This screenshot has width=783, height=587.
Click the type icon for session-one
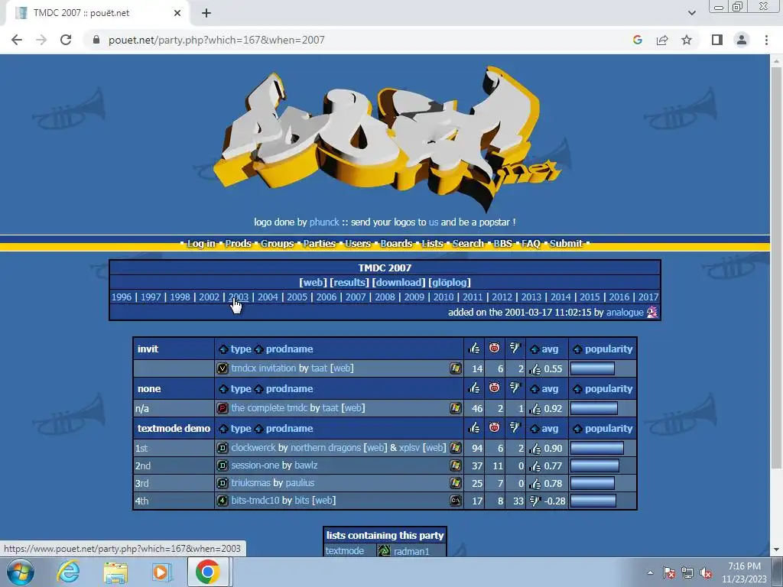tap(223, 465)
